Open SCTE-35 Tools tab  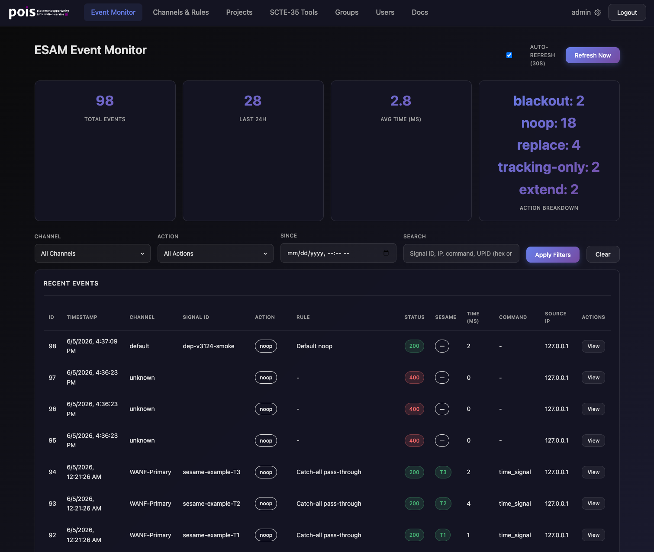pyautogui.click(x=294, y=13)
